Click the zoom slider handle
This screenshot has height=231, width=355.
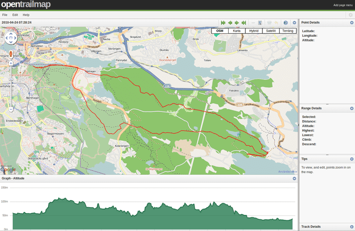[x=11, y=79]
